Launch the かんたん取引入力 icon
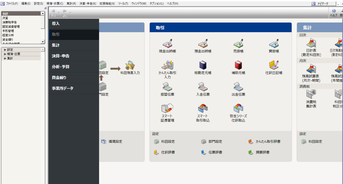 click(x=167, y=68)
